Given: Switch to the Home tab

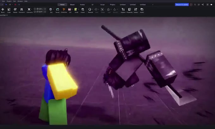Looking at the screenshot, I should click(62, 5).
